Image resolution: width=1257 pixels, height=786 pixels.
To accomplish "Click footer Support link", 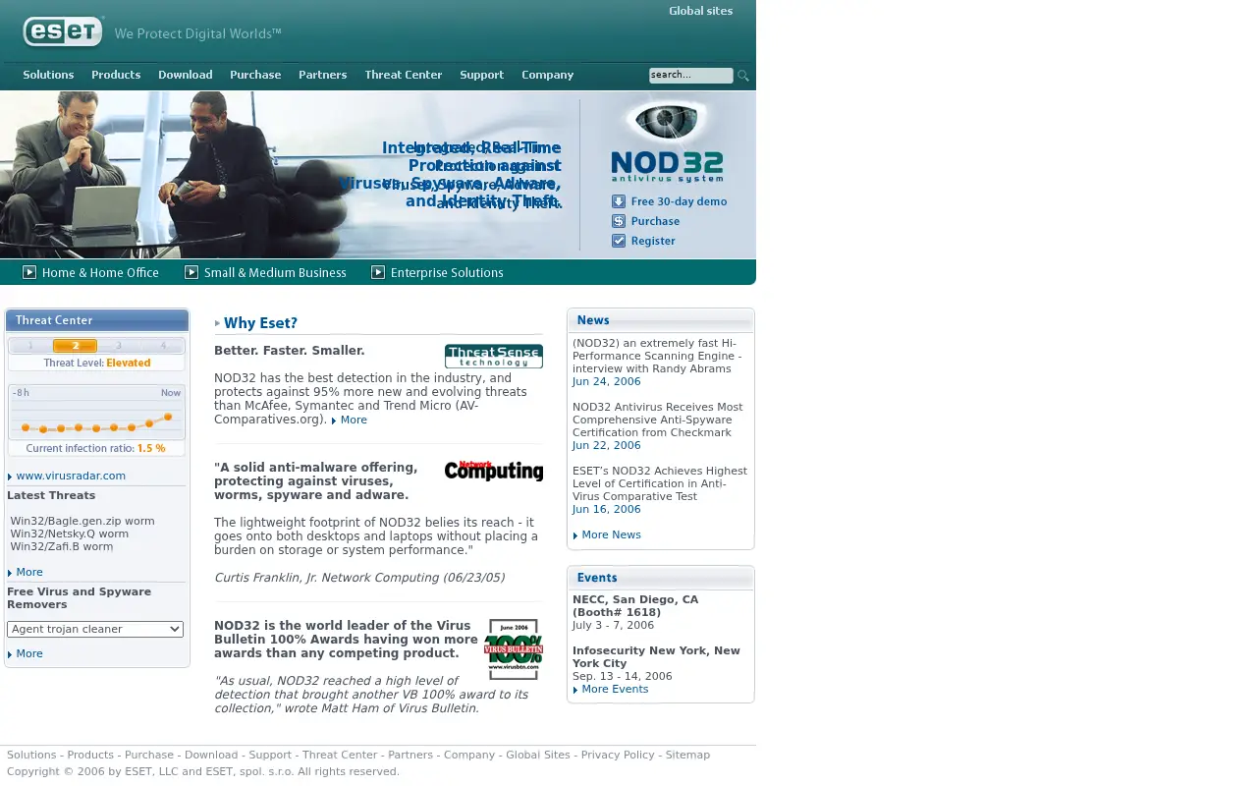I will [270, 755].
